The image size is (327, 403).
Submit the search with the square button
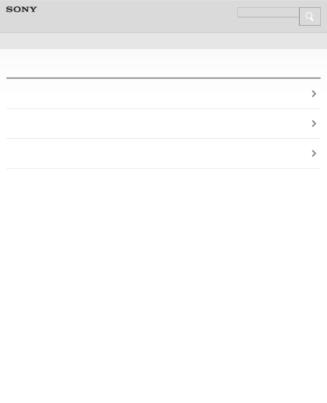(310, 17)
